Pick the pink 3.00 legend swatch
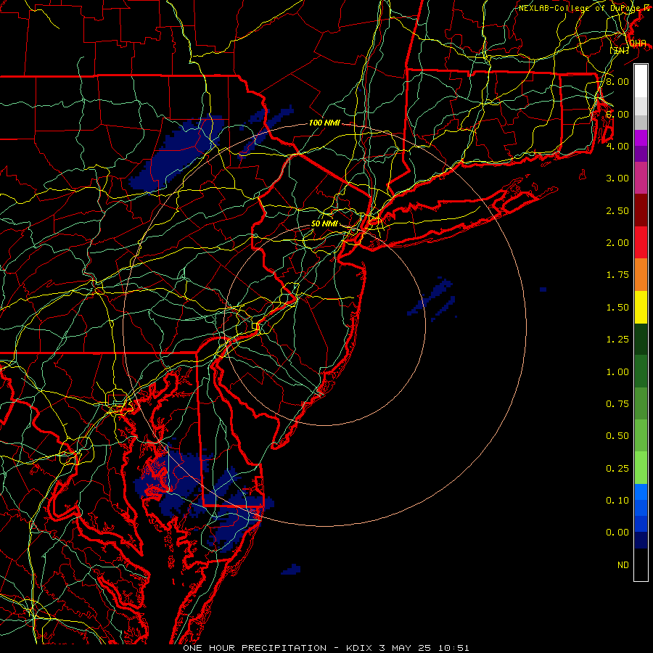 (x=641, y=178)
